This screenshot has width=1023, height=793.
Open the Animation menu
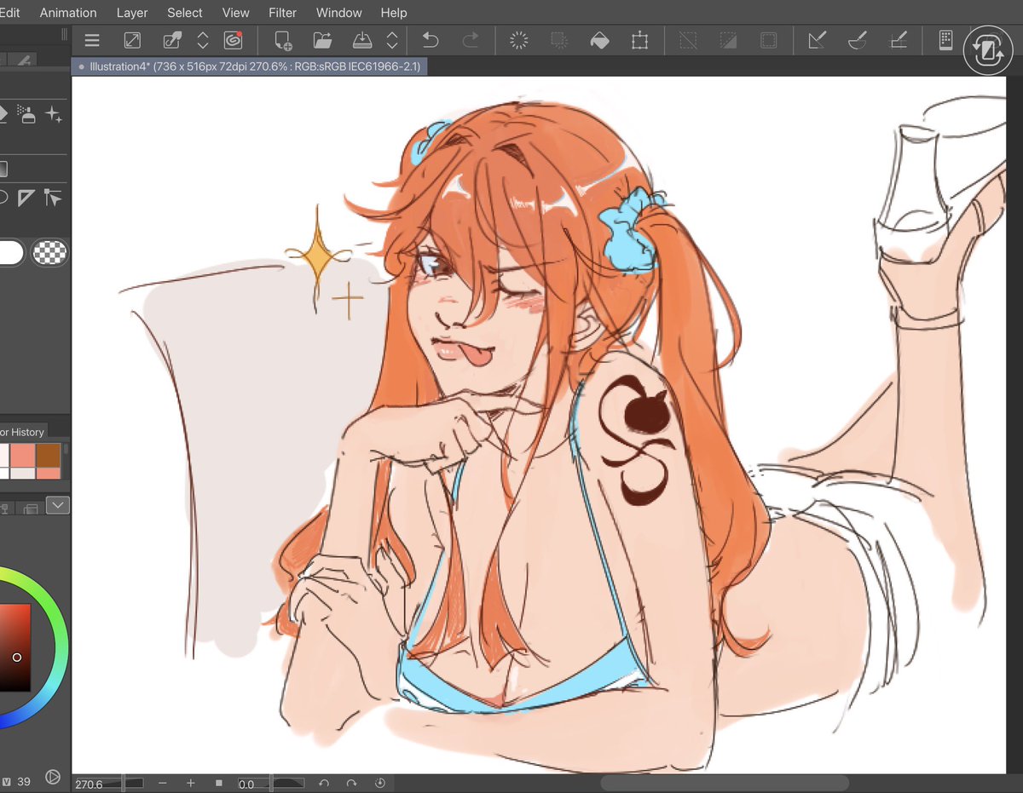pyautogui.click(x=68, y=13)
